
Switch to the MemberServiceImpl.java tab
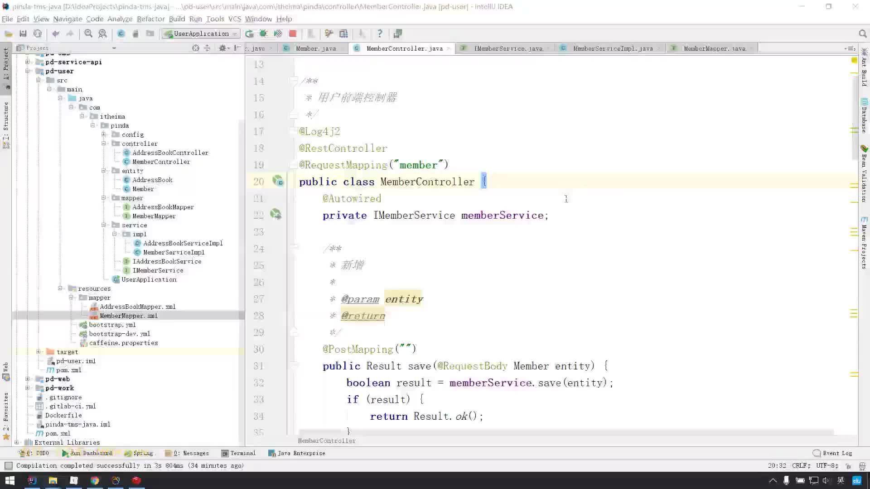click(612, 48)
